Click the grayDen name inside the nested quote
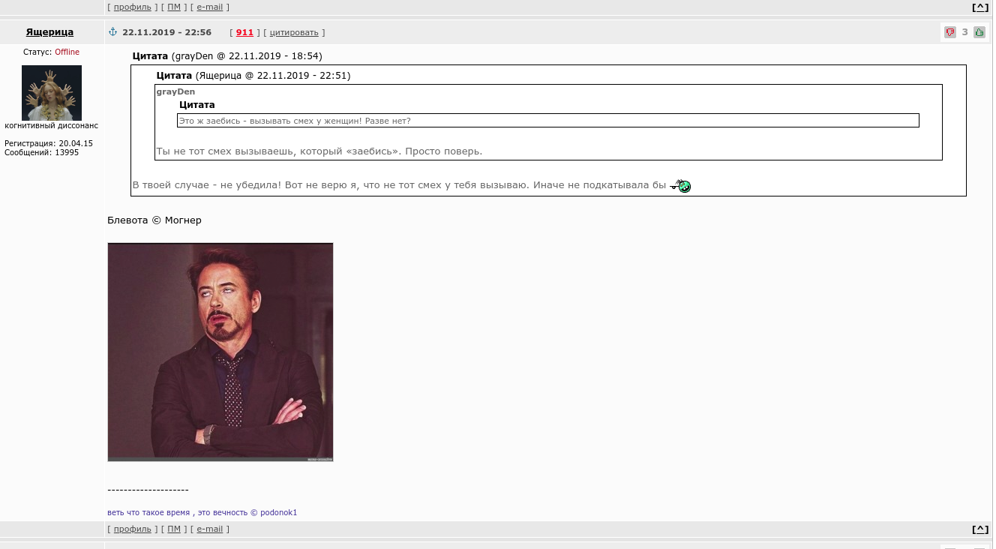This screenshot has height=549, width=996. click(x=175, y=91)
